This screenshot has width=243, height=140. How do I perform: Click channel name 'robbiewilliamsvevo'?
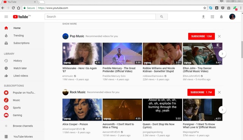(x=153, y=76)
